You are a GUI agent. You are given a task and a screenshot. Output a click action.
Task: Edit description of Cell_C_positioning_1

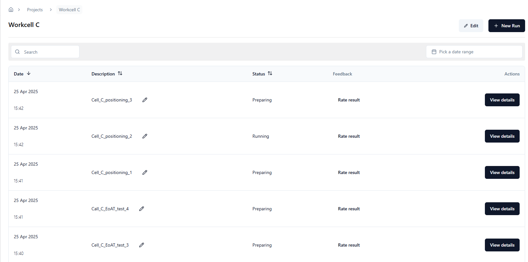(x=145, y=172)
